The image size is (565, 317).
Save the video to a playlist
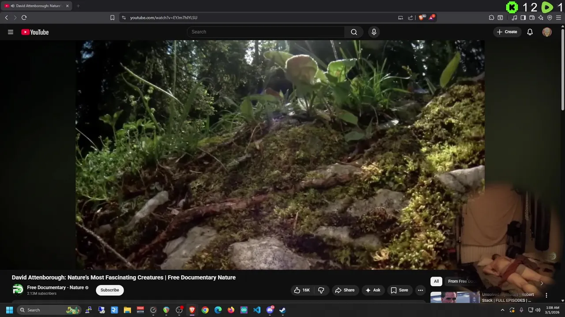coord(399,290)
